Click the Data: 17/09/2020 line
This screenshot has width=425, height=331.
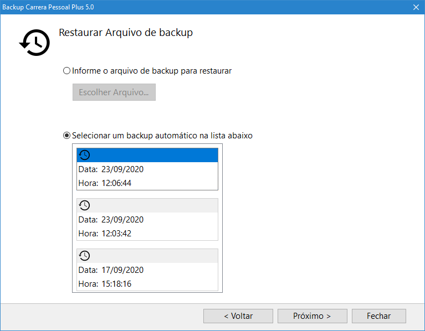[x=111, y=270]
